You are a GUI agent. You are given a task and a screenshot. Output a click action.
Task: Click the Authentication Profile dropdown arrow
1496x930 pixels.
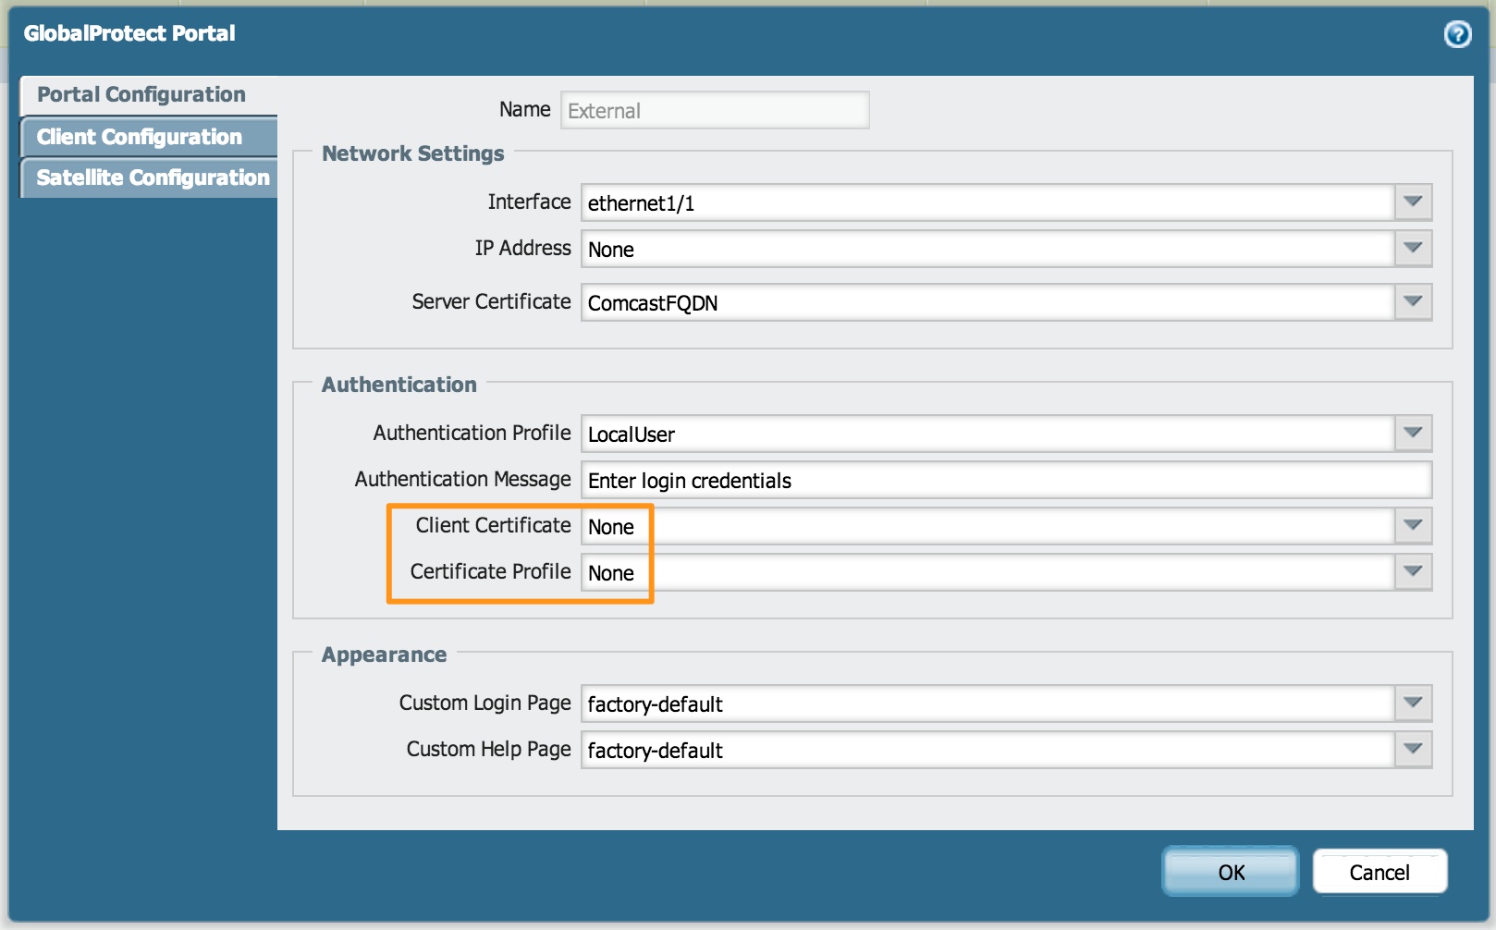(1413, 432)
